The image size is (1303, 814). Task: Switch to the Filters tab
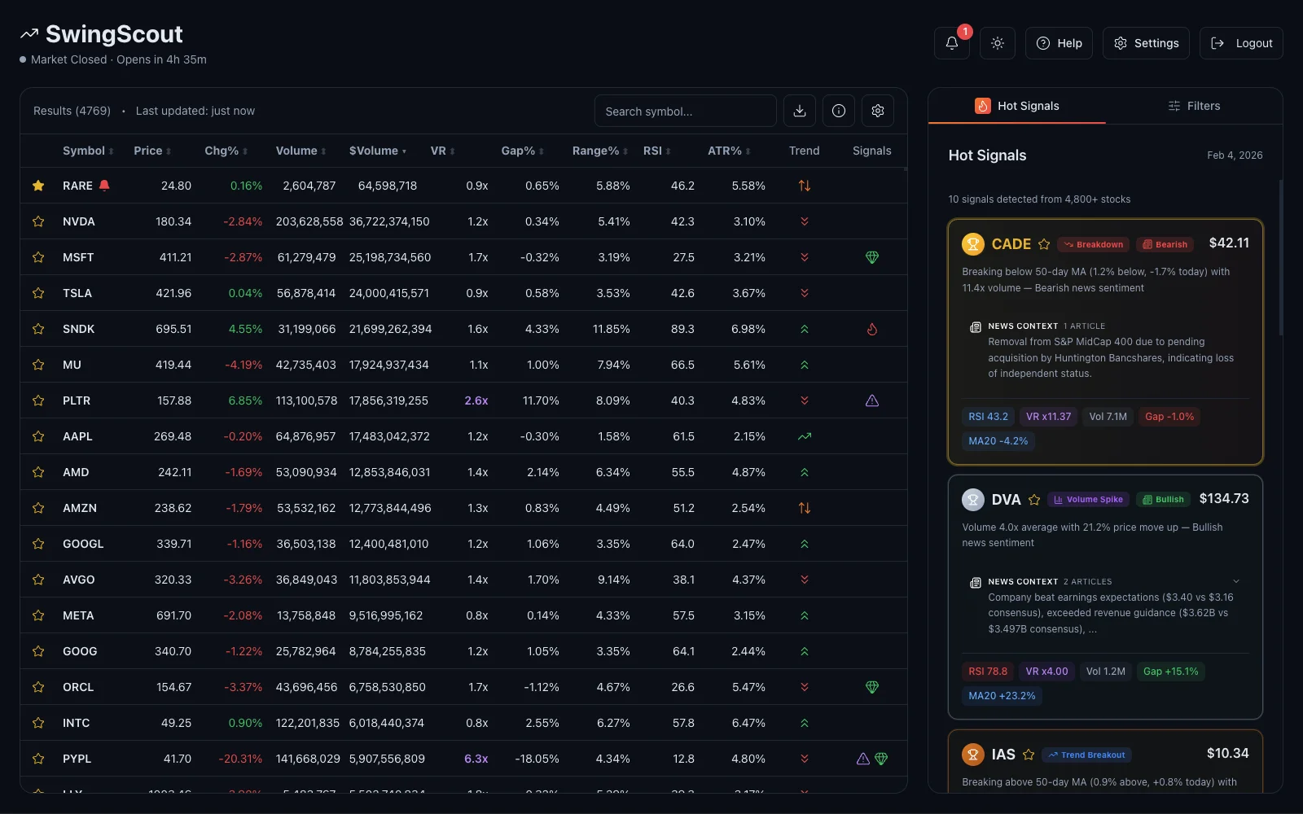[1193, 106]
